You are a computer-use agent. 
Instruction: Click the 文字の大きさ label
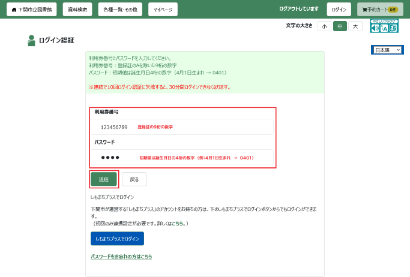tap(299, 26)
